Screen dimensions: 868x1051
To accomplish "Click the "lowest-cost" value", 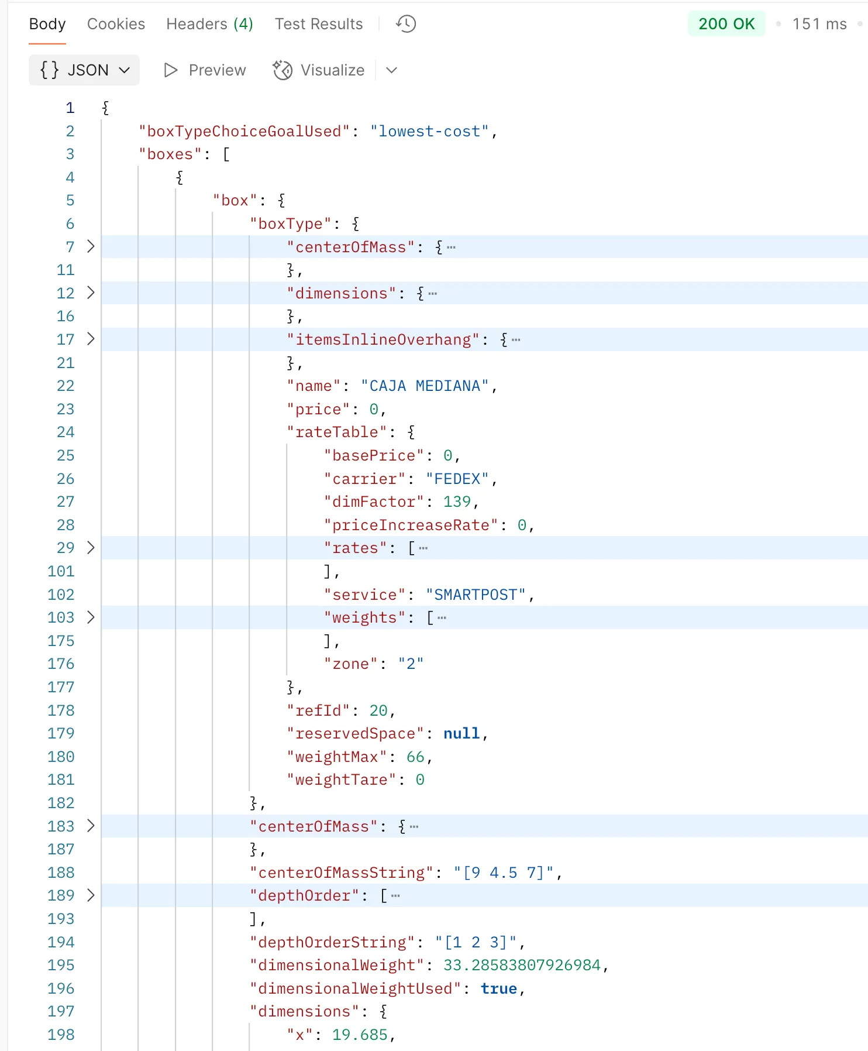I will pos(429,131).
